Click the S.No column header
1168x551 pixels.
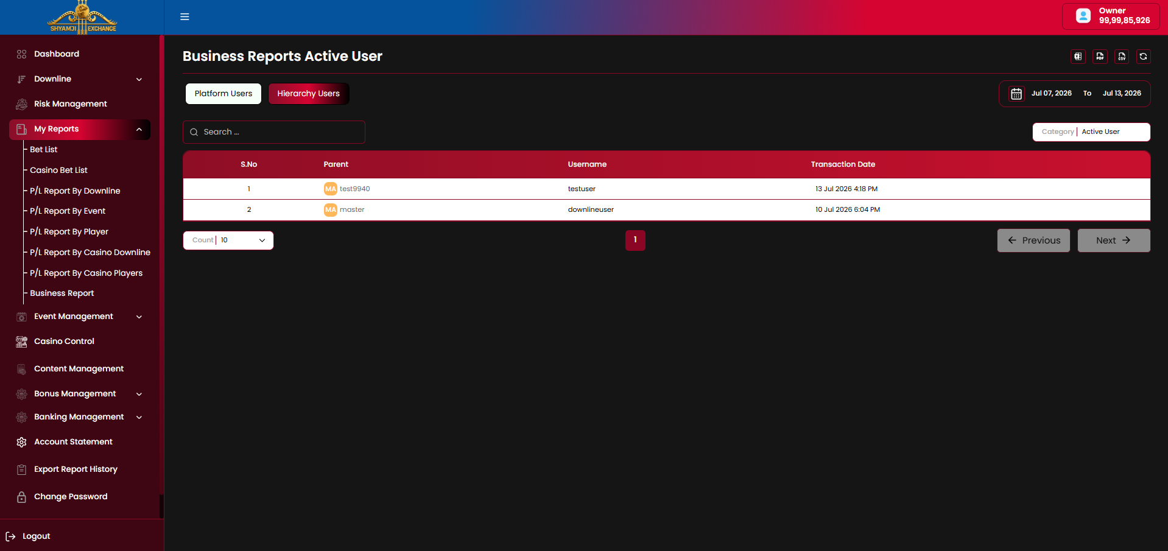click(248, 164)
